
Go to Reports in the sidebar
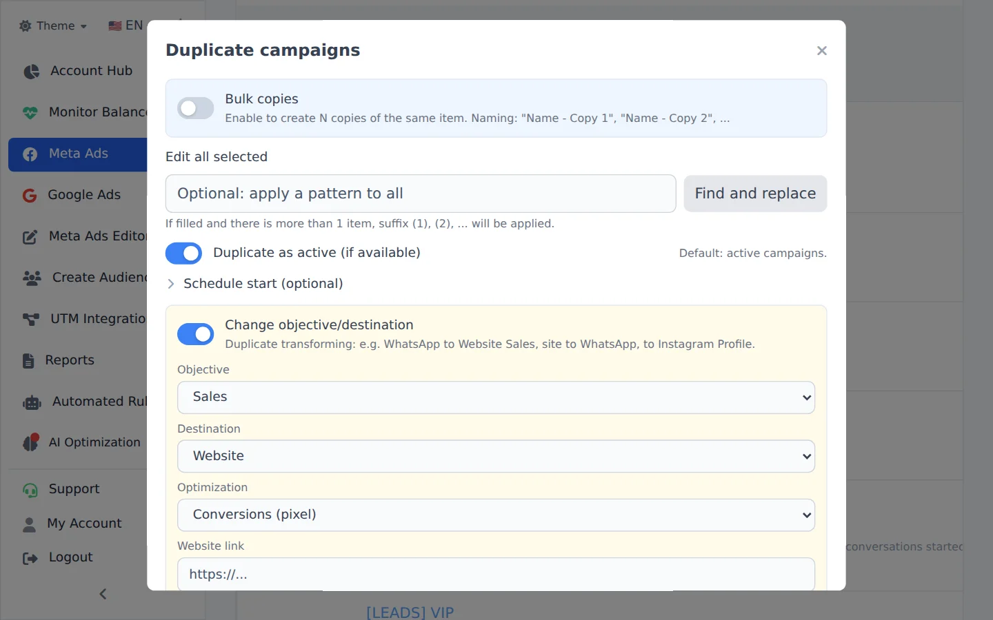point(78,360)
